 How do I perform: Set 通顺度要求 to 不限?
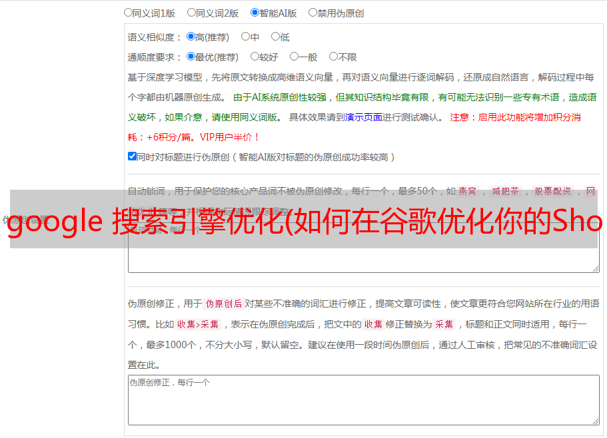click(x=333, y=57)
